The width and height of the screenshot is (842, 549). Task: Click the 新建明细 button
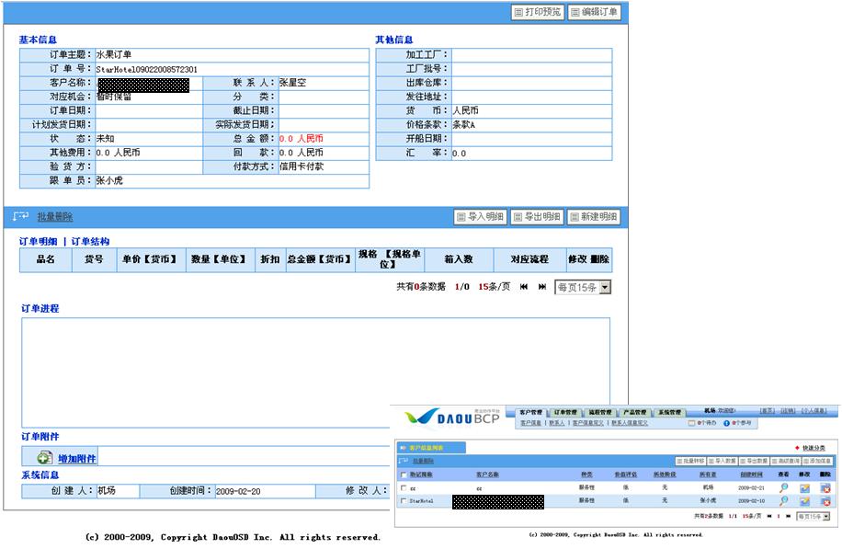pos(593,217)
